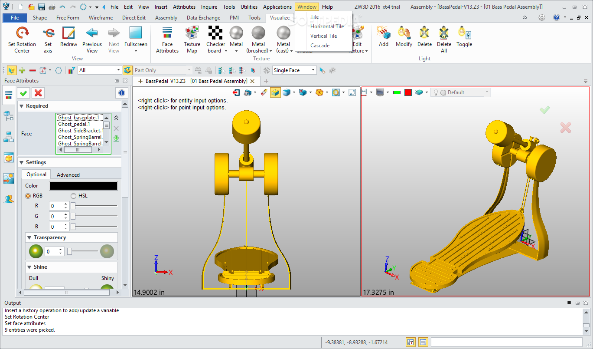Image resolution: width=593 pixels, height=349 pixels.
Task: Click the exit red arrow icon in viewport toolbar
Action: [x=237, y=92]
